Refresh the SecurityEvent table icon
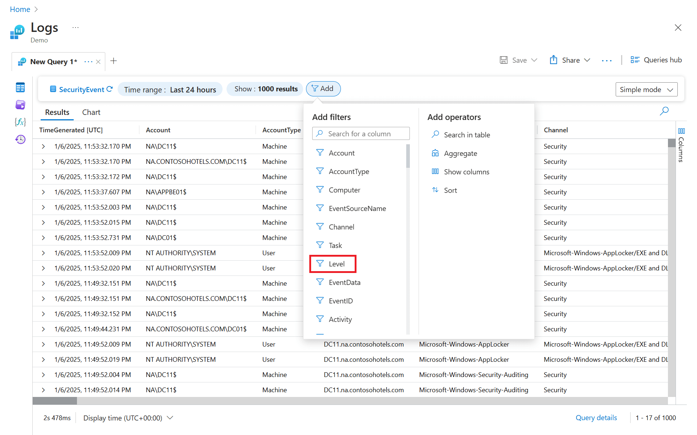697x435 pixels. [110, 89]
